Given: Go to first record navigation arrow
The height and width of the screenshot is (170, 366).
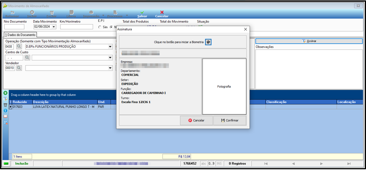Looking at the screenshot, I should (x=266, y=163).
